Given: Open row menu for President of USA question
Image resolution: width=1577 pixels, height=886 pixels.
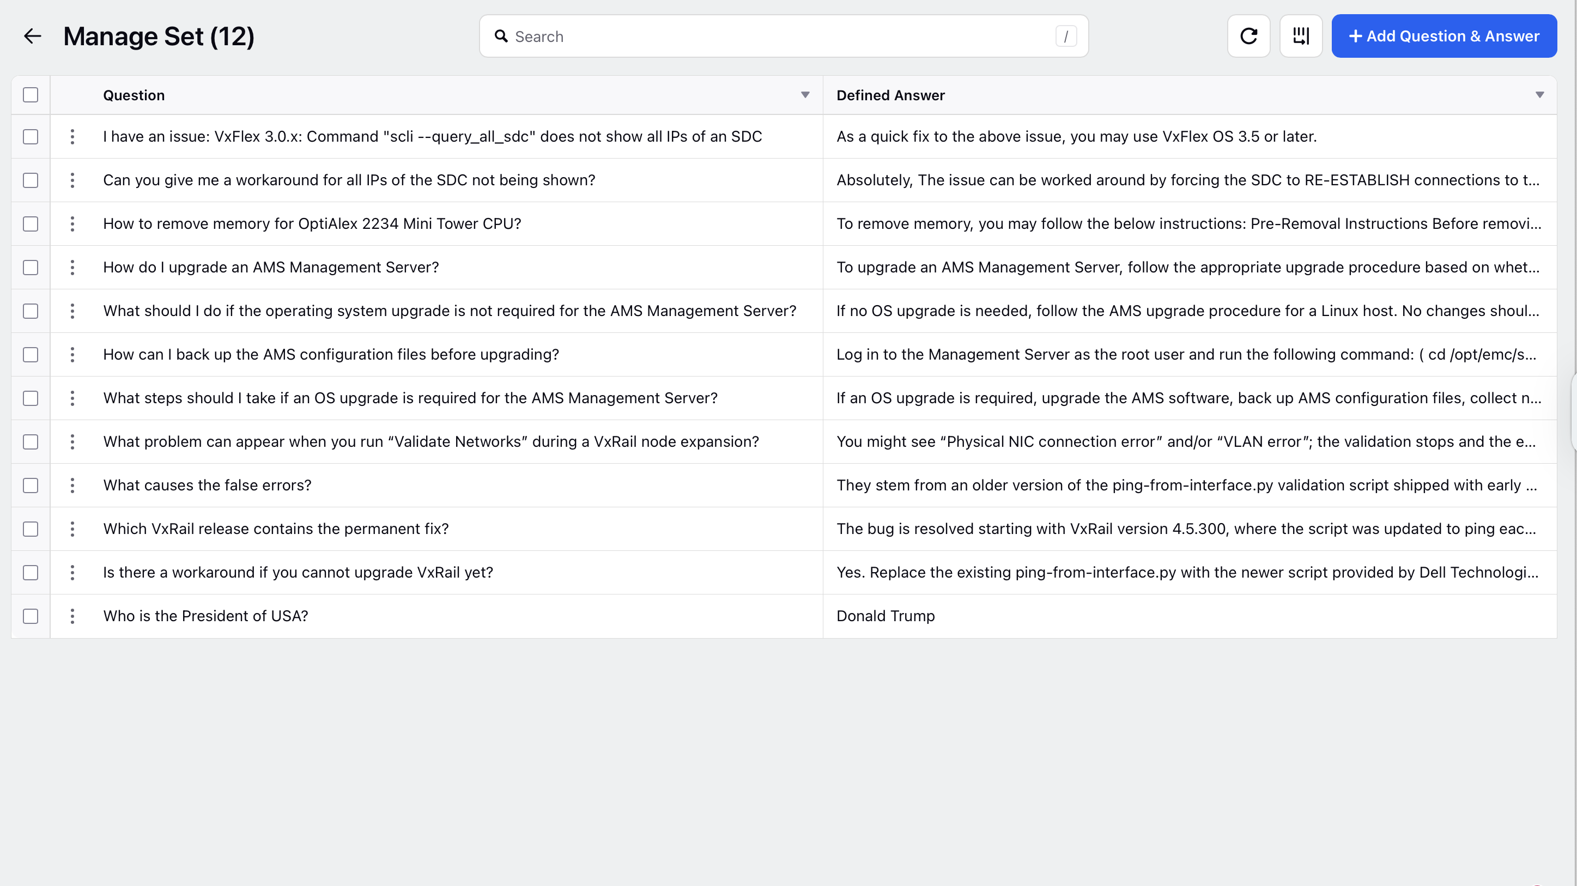Looking at the screenshot, I should click(x=72, y=616).
